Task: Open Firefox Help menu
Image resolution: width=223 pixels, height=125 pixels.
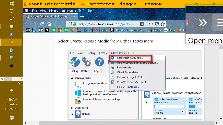Action: 91,11
